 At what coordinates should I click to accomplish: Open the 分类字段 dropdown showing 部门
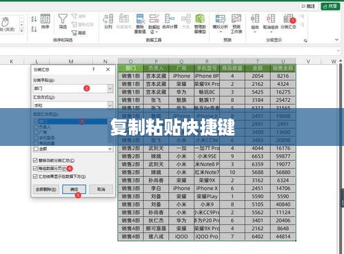[110, 88]
